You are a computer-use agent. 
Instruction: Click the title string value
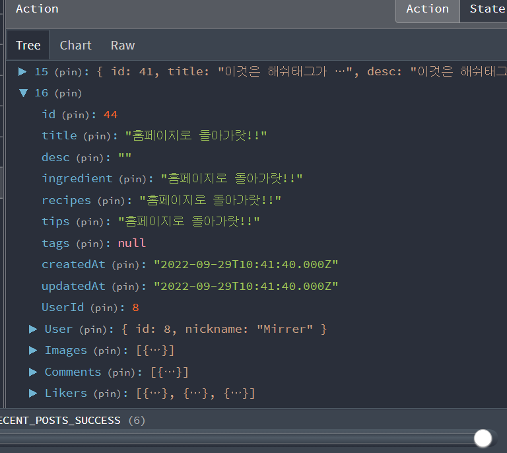click(196, 135)
